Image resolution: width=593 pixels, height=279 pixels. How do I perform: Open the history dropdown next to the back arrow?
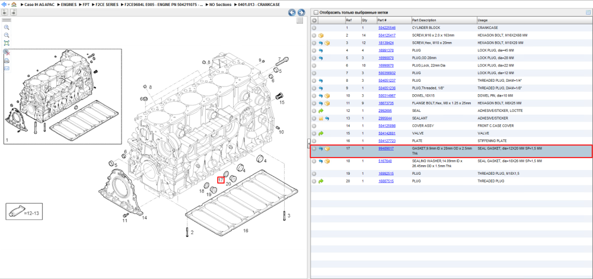tap(9, 5)
